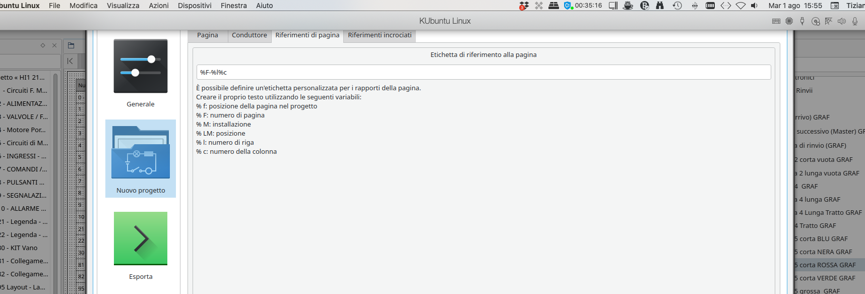Screen dimensions: 865x294
Task: Open the Esporta settings section
Action: (141, 246)
